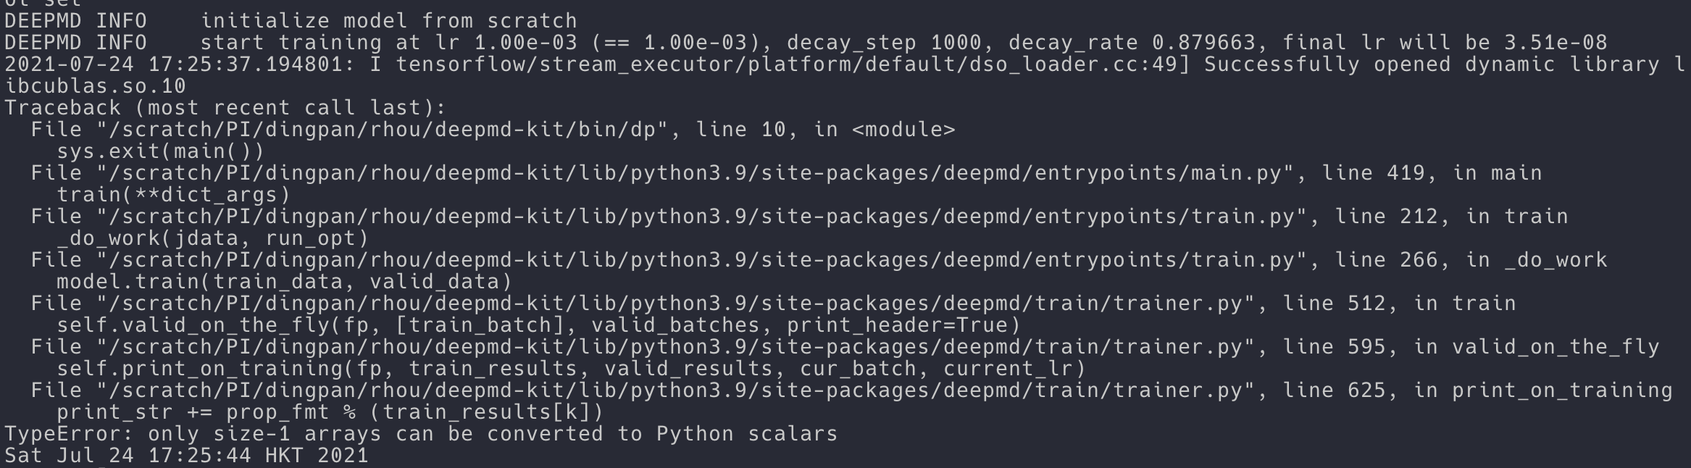
Task: Click the 'Sat Jul 24 17:25:44 HKT 2021' timestamp
Action: tap(187, 456)
